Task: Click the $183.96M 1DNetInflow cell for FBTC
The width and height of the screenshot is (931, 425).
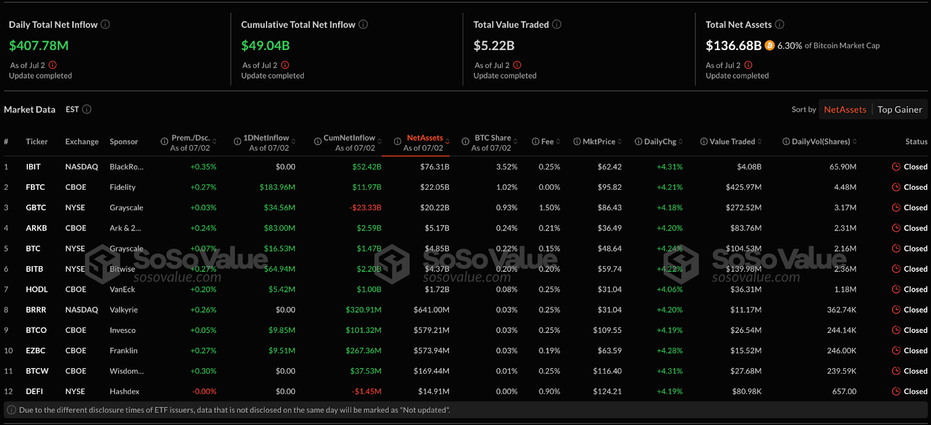Action: [278, 187]
